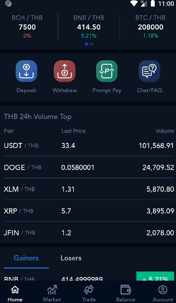Select first page dot of ticker carousel
The height and width of the screenshot is (303, 176).
click(x=87, y=44)
